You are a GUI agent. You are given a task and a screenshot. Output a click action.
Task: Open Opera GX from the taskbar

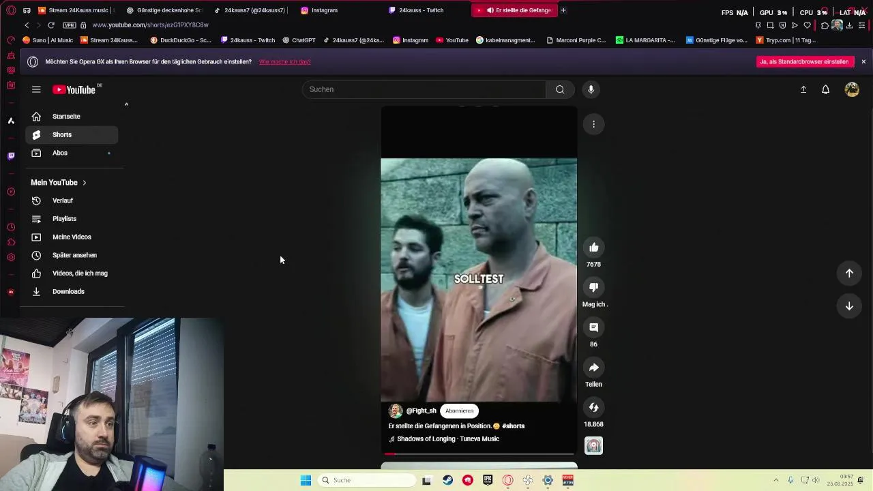pyautogui.click(x=507, y=480)
